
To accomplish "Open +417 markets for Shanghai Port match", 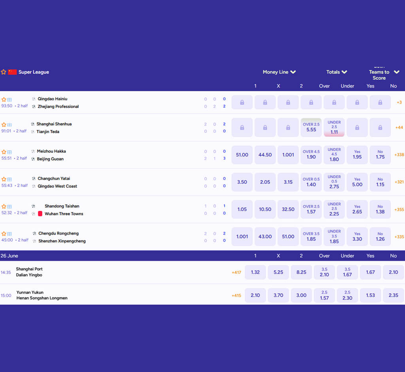I will pyautogui.click(x=237, y=273).
